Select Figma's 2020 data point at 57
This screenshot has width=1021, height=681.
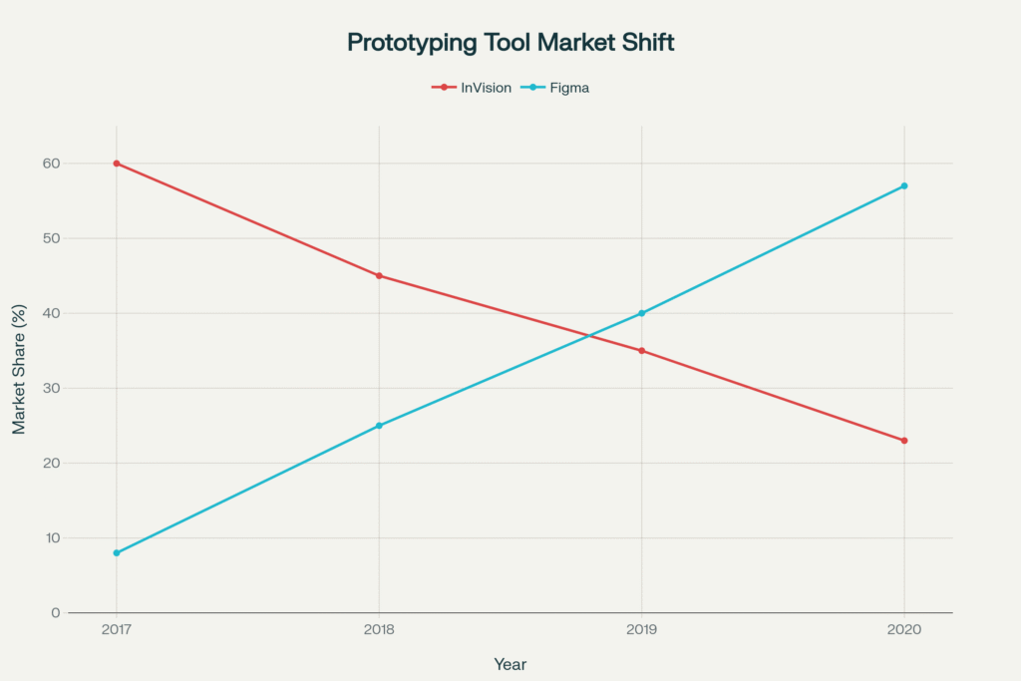point(904,186)
